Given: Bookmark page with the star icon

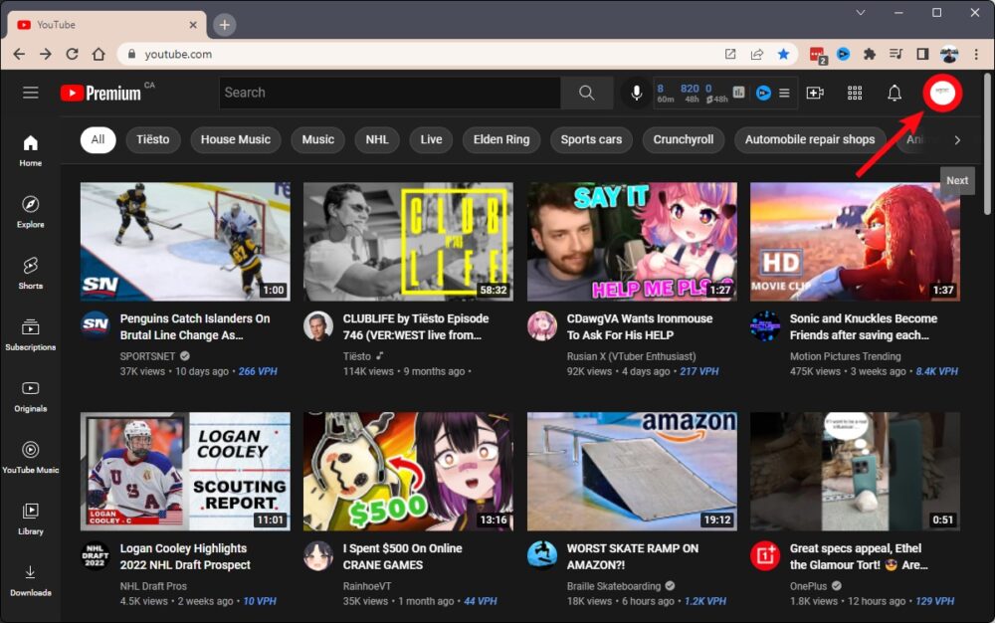Looking at the screenshot, I should (784, 54).
